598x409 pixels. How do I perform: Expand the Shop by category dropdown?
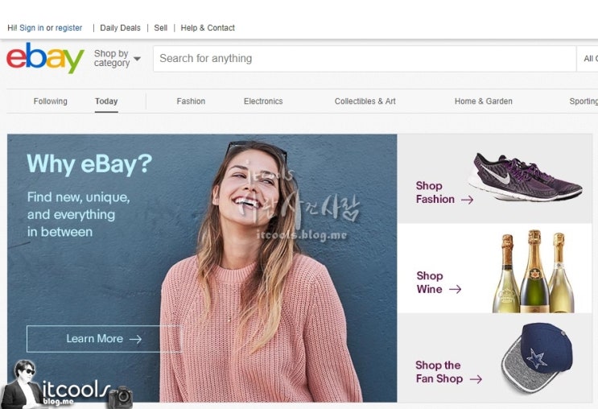(117, 59)
